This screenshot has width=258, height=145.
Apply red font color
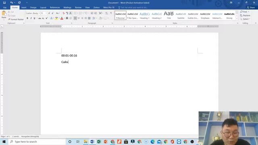click(x=62, y=18)
